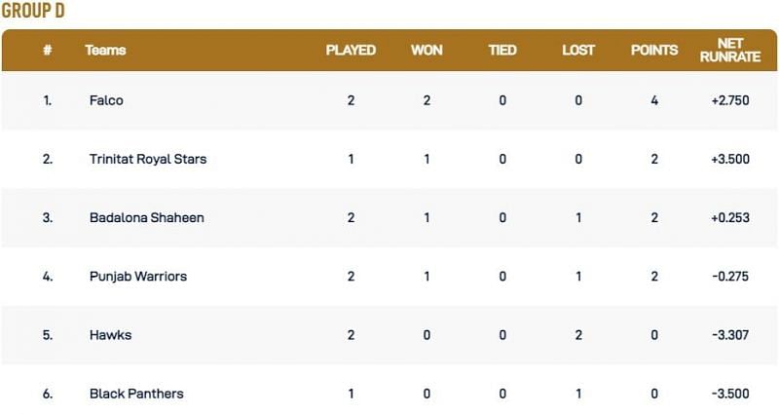Open Black Panthers team entry
The width and height of the screenshot is (779, 414).
tap(136, 394)
